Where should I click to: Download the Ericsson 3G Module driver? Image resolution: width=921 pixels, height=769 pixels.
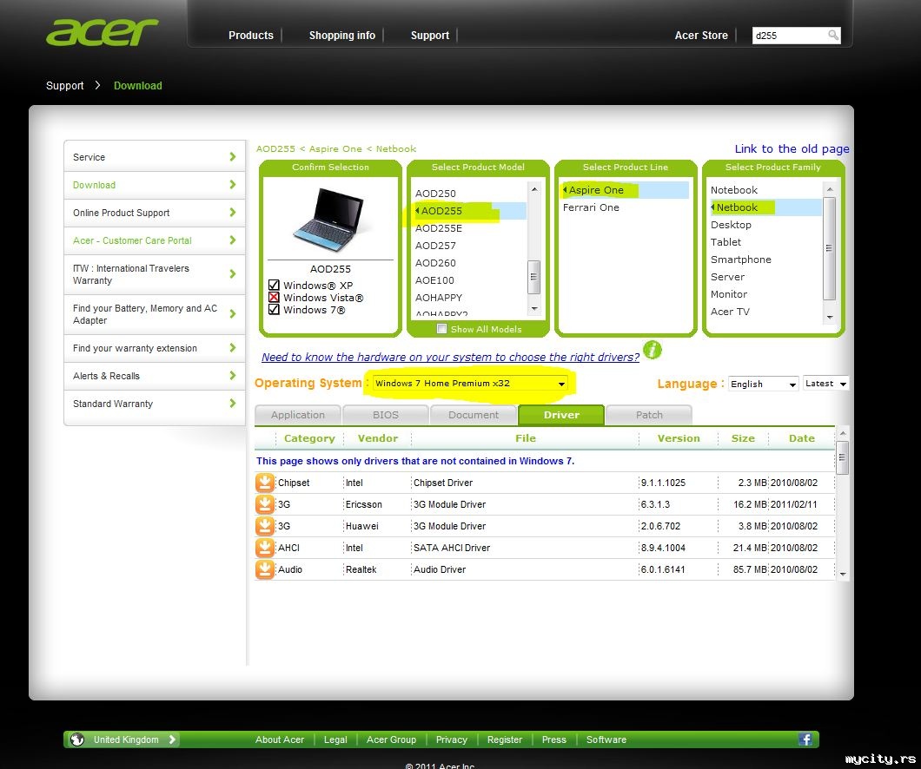tap(265, 504)
